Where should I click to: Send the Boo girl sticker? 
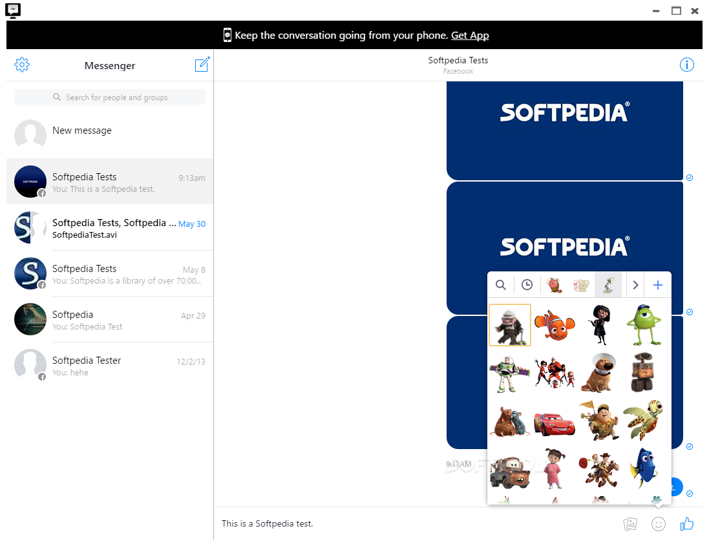click(x=555, y=468)
